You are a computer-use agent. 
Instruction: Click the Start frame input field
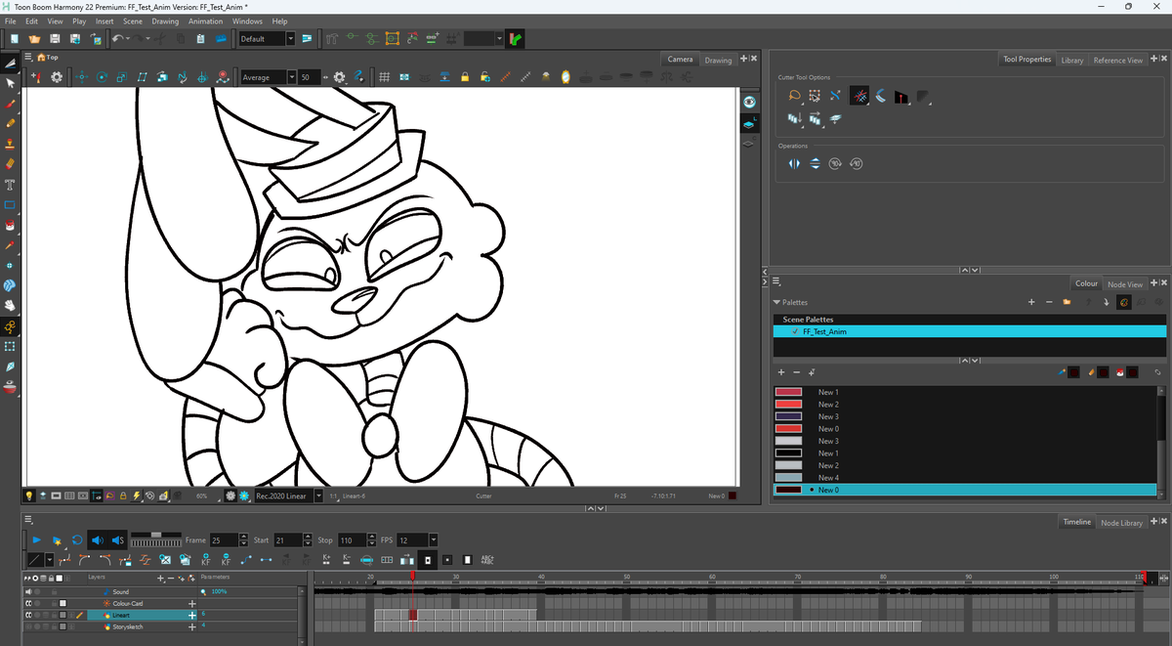(289, 539)
